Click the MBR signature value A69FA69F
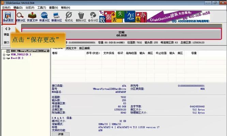Image resolution: width=227 pixels, height=136 pixels. (121, 92)
